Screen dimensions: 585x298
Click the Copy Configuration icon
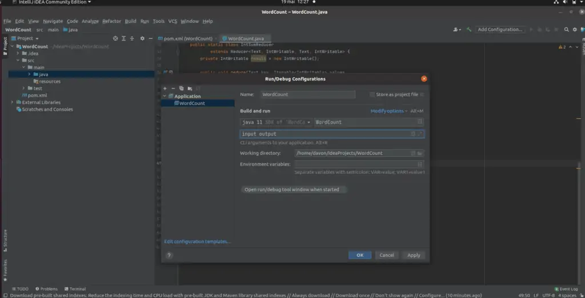(181, 88)
